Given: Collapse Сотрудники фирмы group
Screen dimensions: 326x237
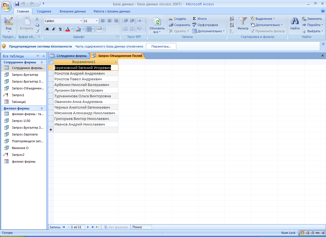Looking at the screenshot, I should click(42, 62).
